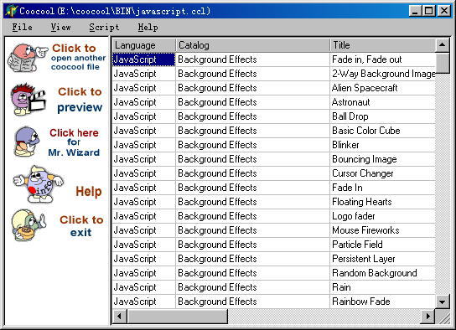
Task: Open the Script menu
Action: [104, 28]
